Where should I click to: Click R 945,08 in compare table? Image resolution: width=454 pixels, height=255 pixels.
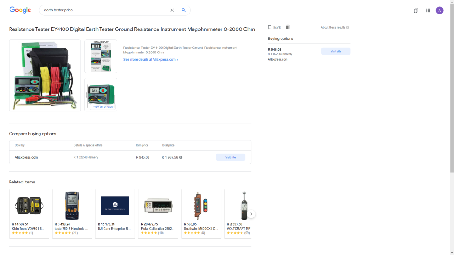click(143, 157)
